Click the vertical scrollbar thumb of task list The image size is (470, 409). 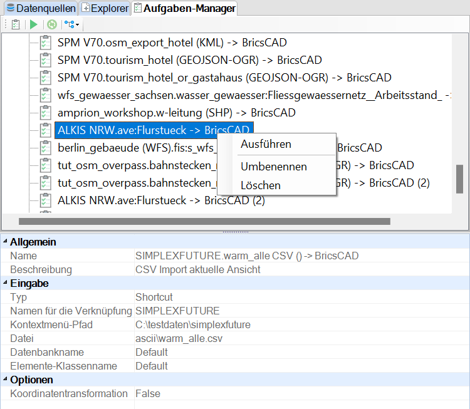pos(459,179)
